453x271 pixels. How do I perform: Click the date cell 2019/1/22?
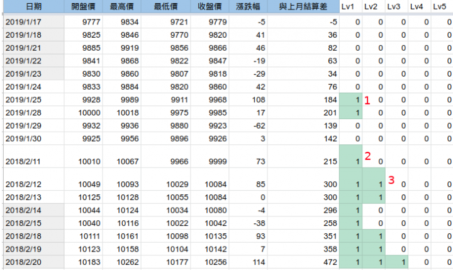pyautogui.click(x=33, y=61)
